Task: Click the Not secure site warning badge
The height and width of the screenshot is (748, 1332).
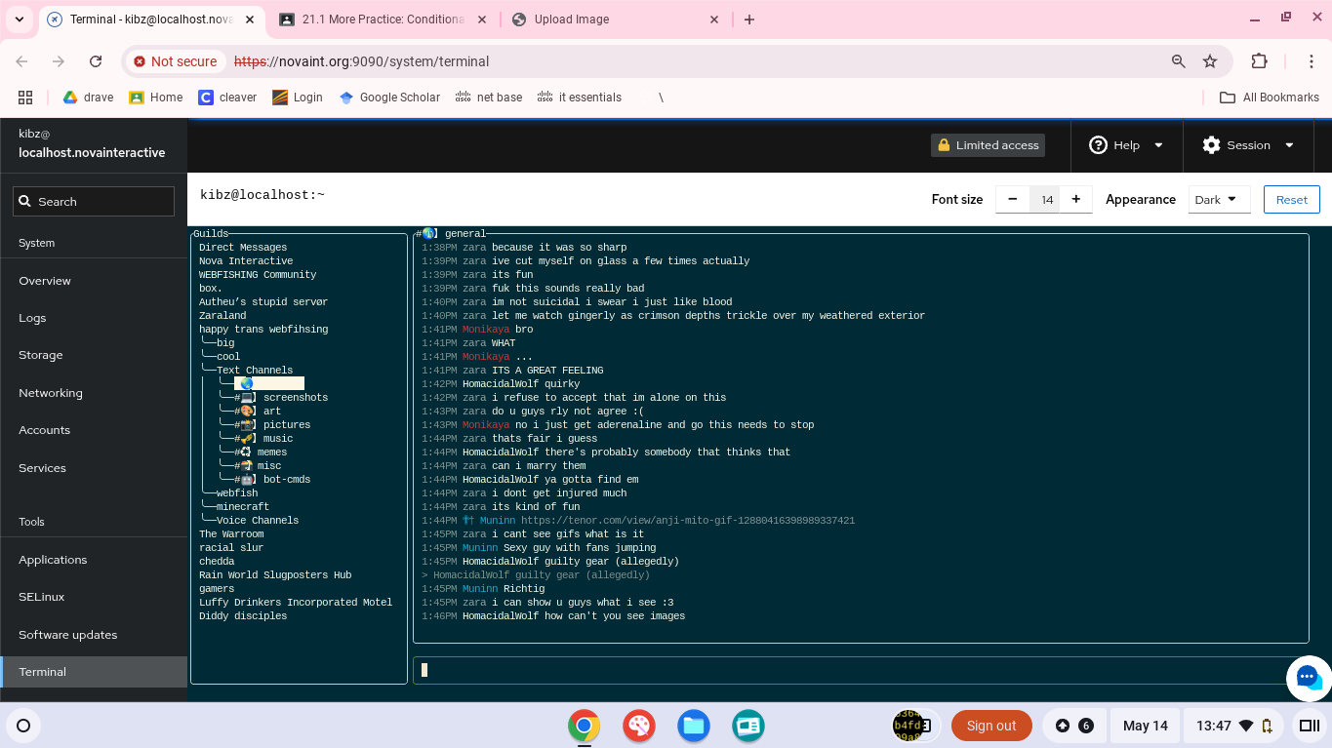Action: point(176,61)
